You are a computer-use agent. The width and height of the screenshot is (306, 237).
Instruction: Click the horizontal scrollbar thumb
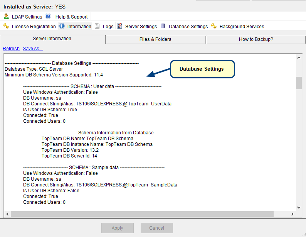point(142,214)
